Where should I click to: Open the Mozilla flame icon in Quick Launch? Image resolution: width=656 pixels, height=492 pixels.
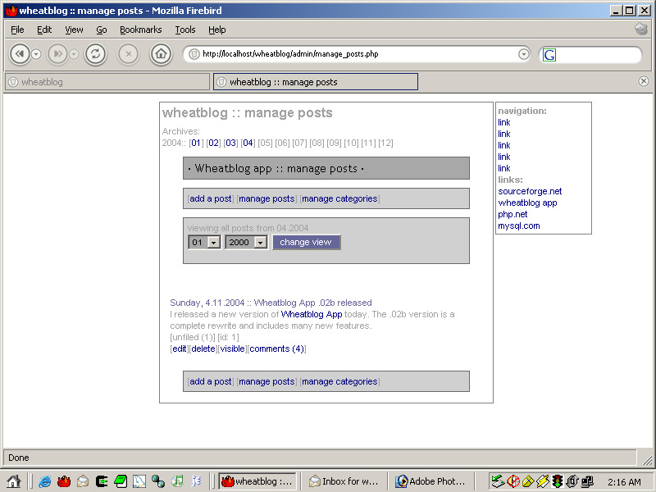pos(63,482)
